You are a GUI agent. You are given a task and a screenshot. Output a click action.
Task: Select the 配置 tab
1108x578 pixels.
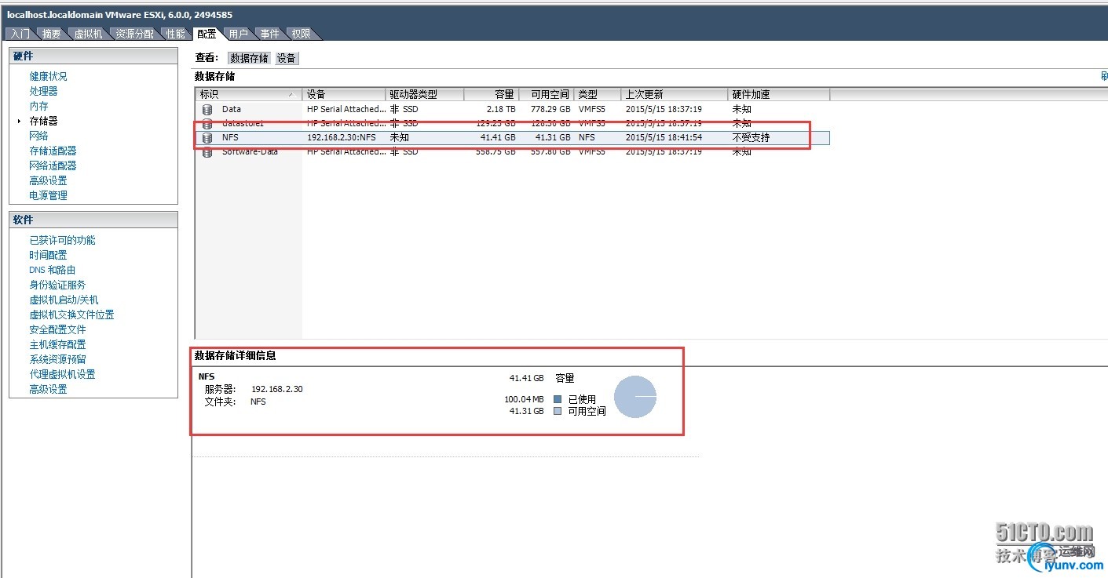[x=207, y=34]
